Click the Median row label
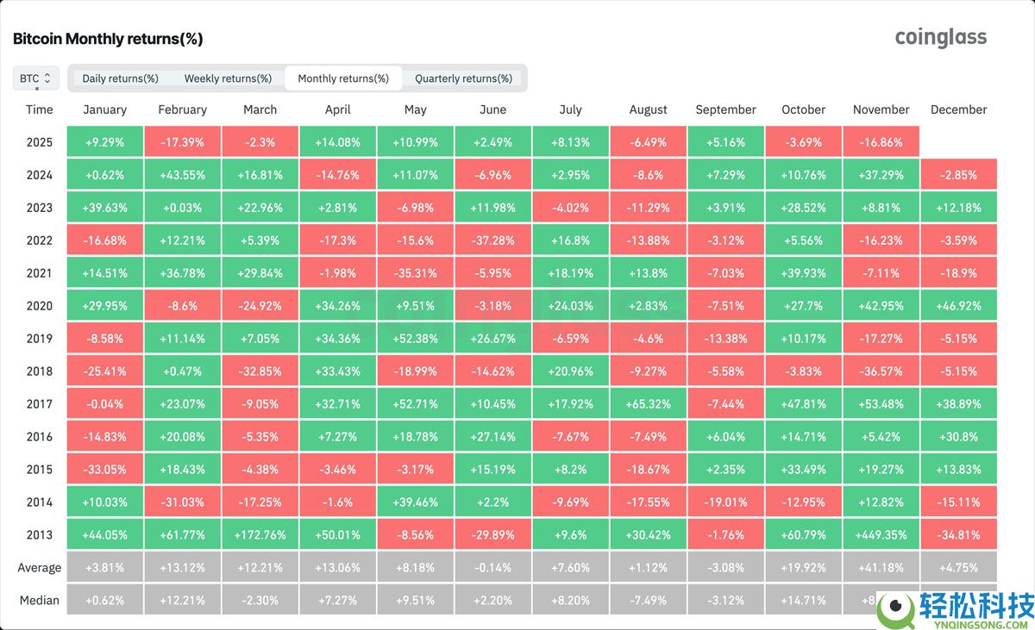This screenshot has height=630, width=1035. [x=40, y=600]
